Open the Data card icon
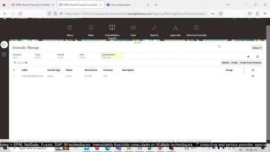The width and height of the screenshot is (270, 152). click(x=133, y=28)
